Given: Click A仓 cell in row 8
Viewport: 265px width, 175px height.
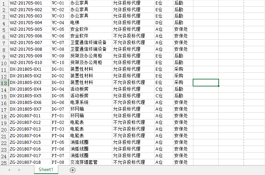Looking at the screenshot, I should click(x=164, y=49).
